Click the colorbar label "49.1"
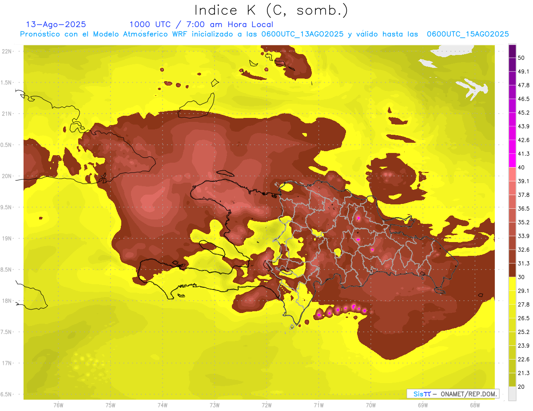 tap(524, 71)
